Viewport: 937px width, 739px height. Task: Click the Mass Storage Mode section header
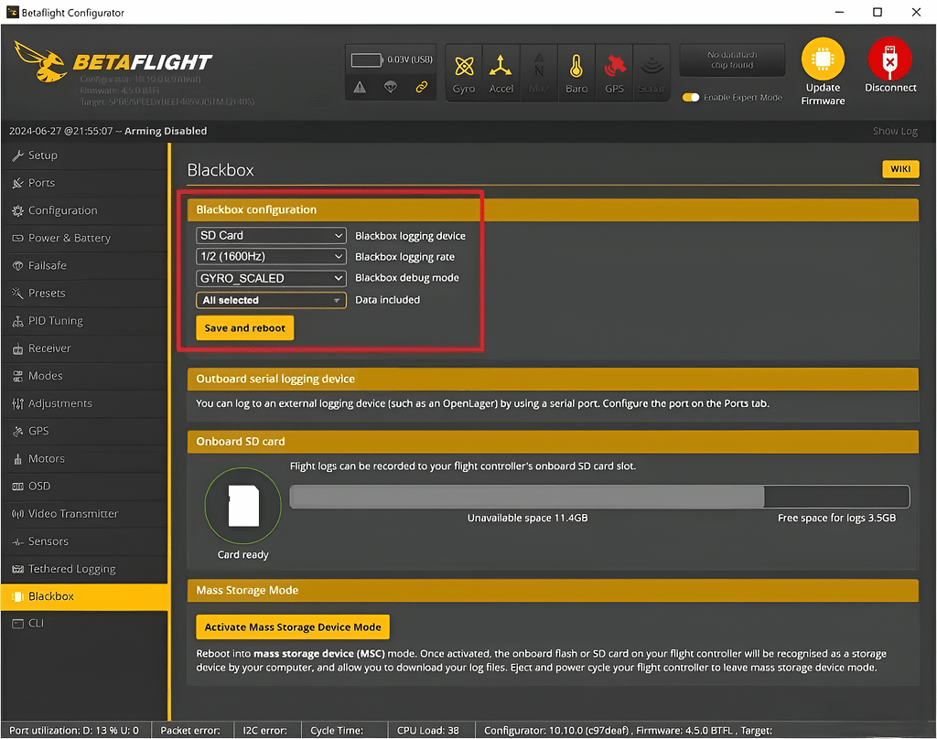click(553, 590)
